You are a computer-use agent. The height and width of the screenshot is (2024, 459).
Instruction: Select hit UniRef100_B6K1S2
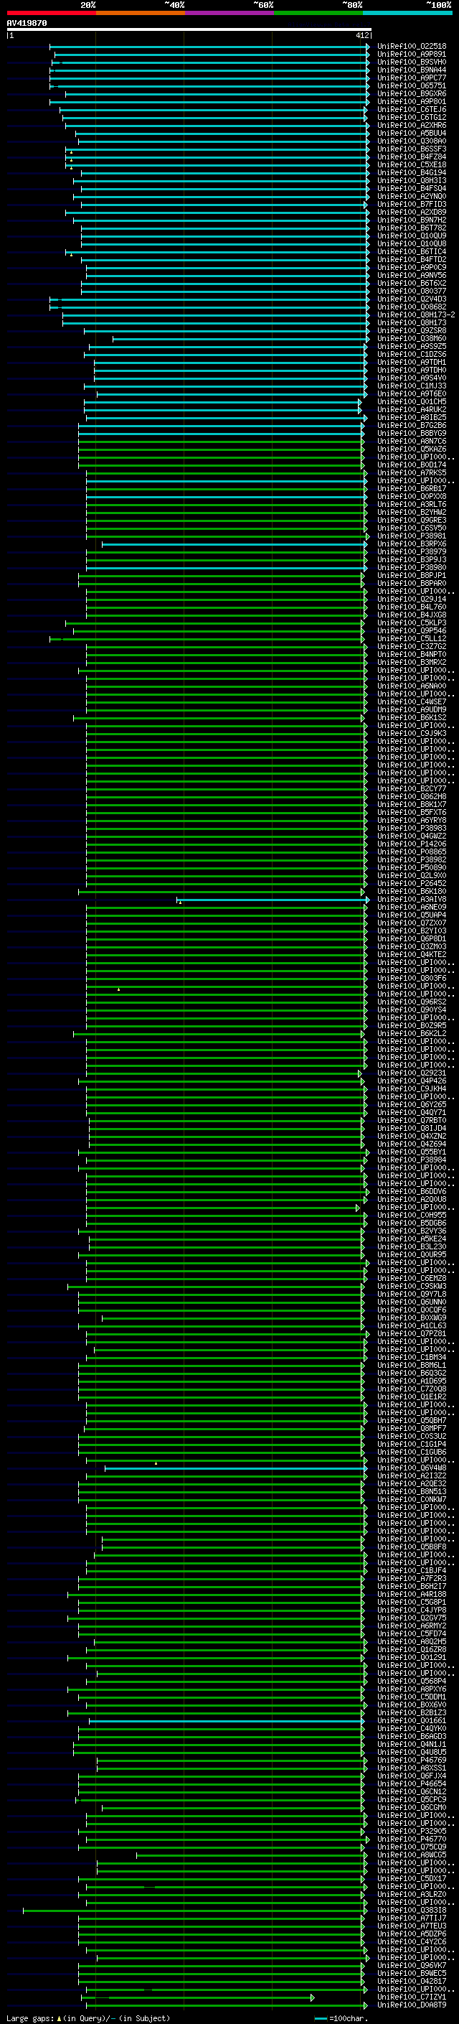click(412, 717)
